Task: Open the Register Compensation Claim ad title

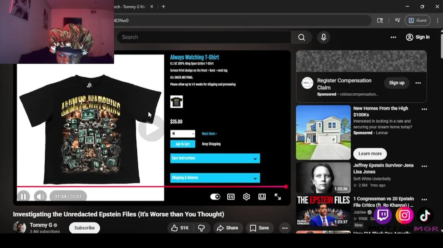Action: click(344, 84)
